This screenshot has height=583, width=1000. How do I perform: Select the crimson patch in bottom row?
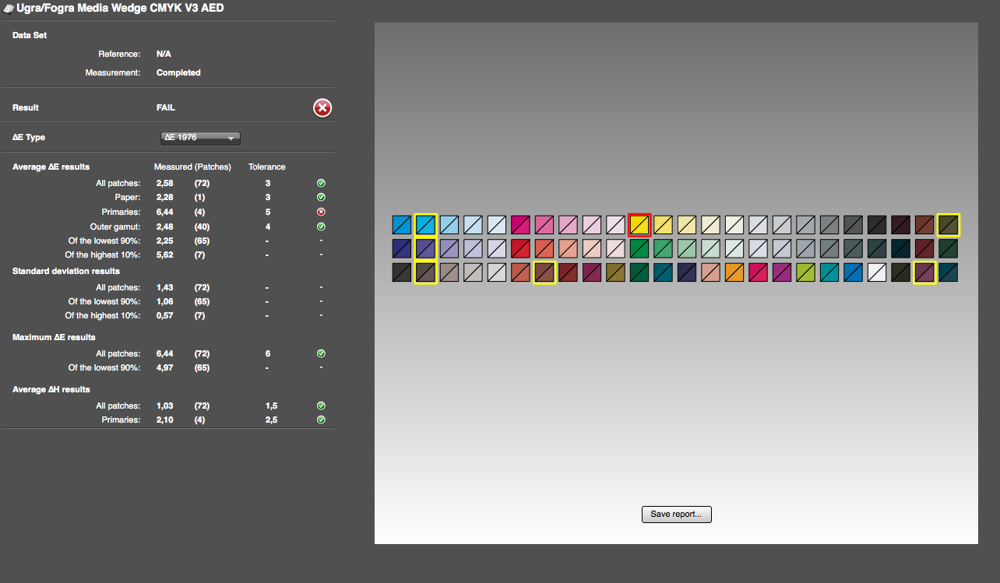[758, 272]
